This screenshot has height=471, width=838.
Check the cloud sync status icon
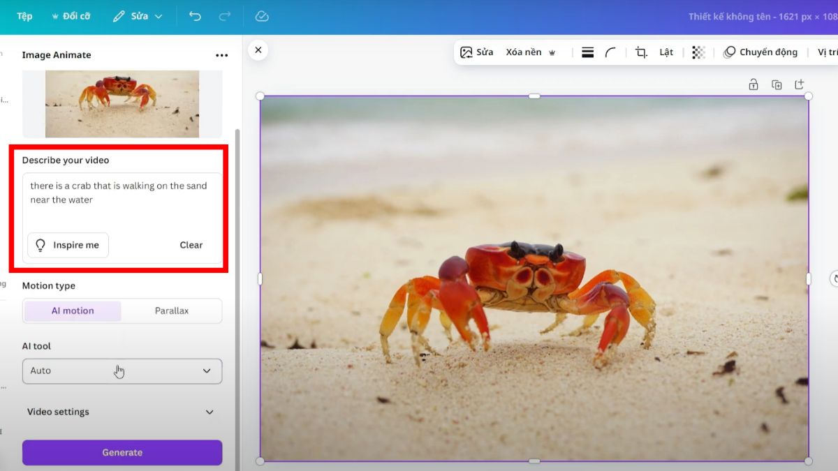(261, 15)
